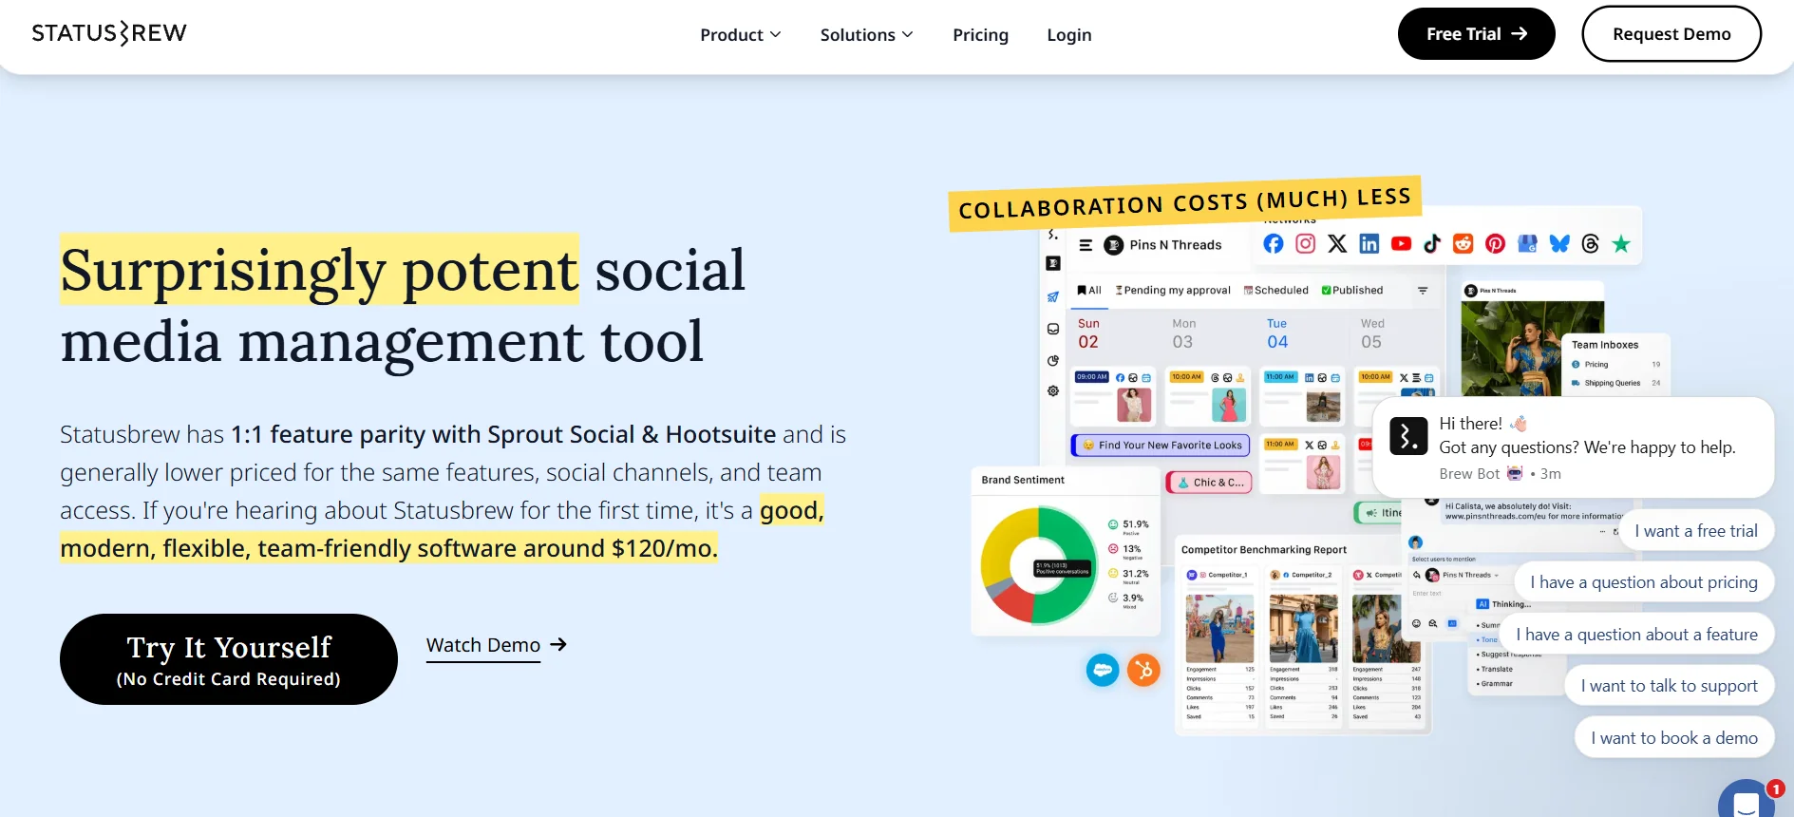
Task: Click the Facebook network icon
Action: (1274, 244)
